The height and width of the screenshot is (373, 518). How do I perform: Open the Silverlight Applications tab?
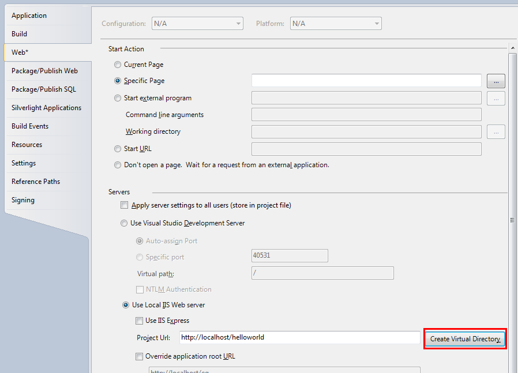46,108
